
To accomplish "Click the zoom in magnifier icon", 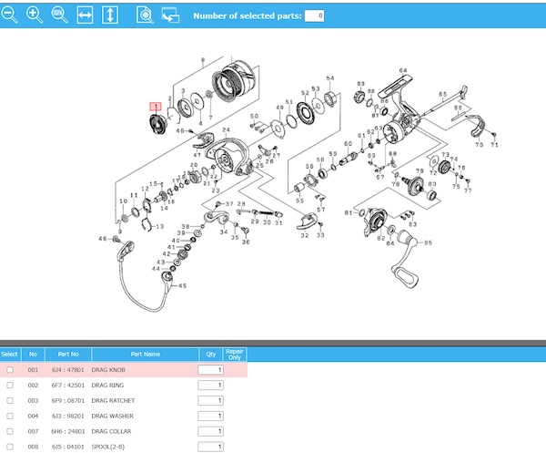I will pos(35,15).
